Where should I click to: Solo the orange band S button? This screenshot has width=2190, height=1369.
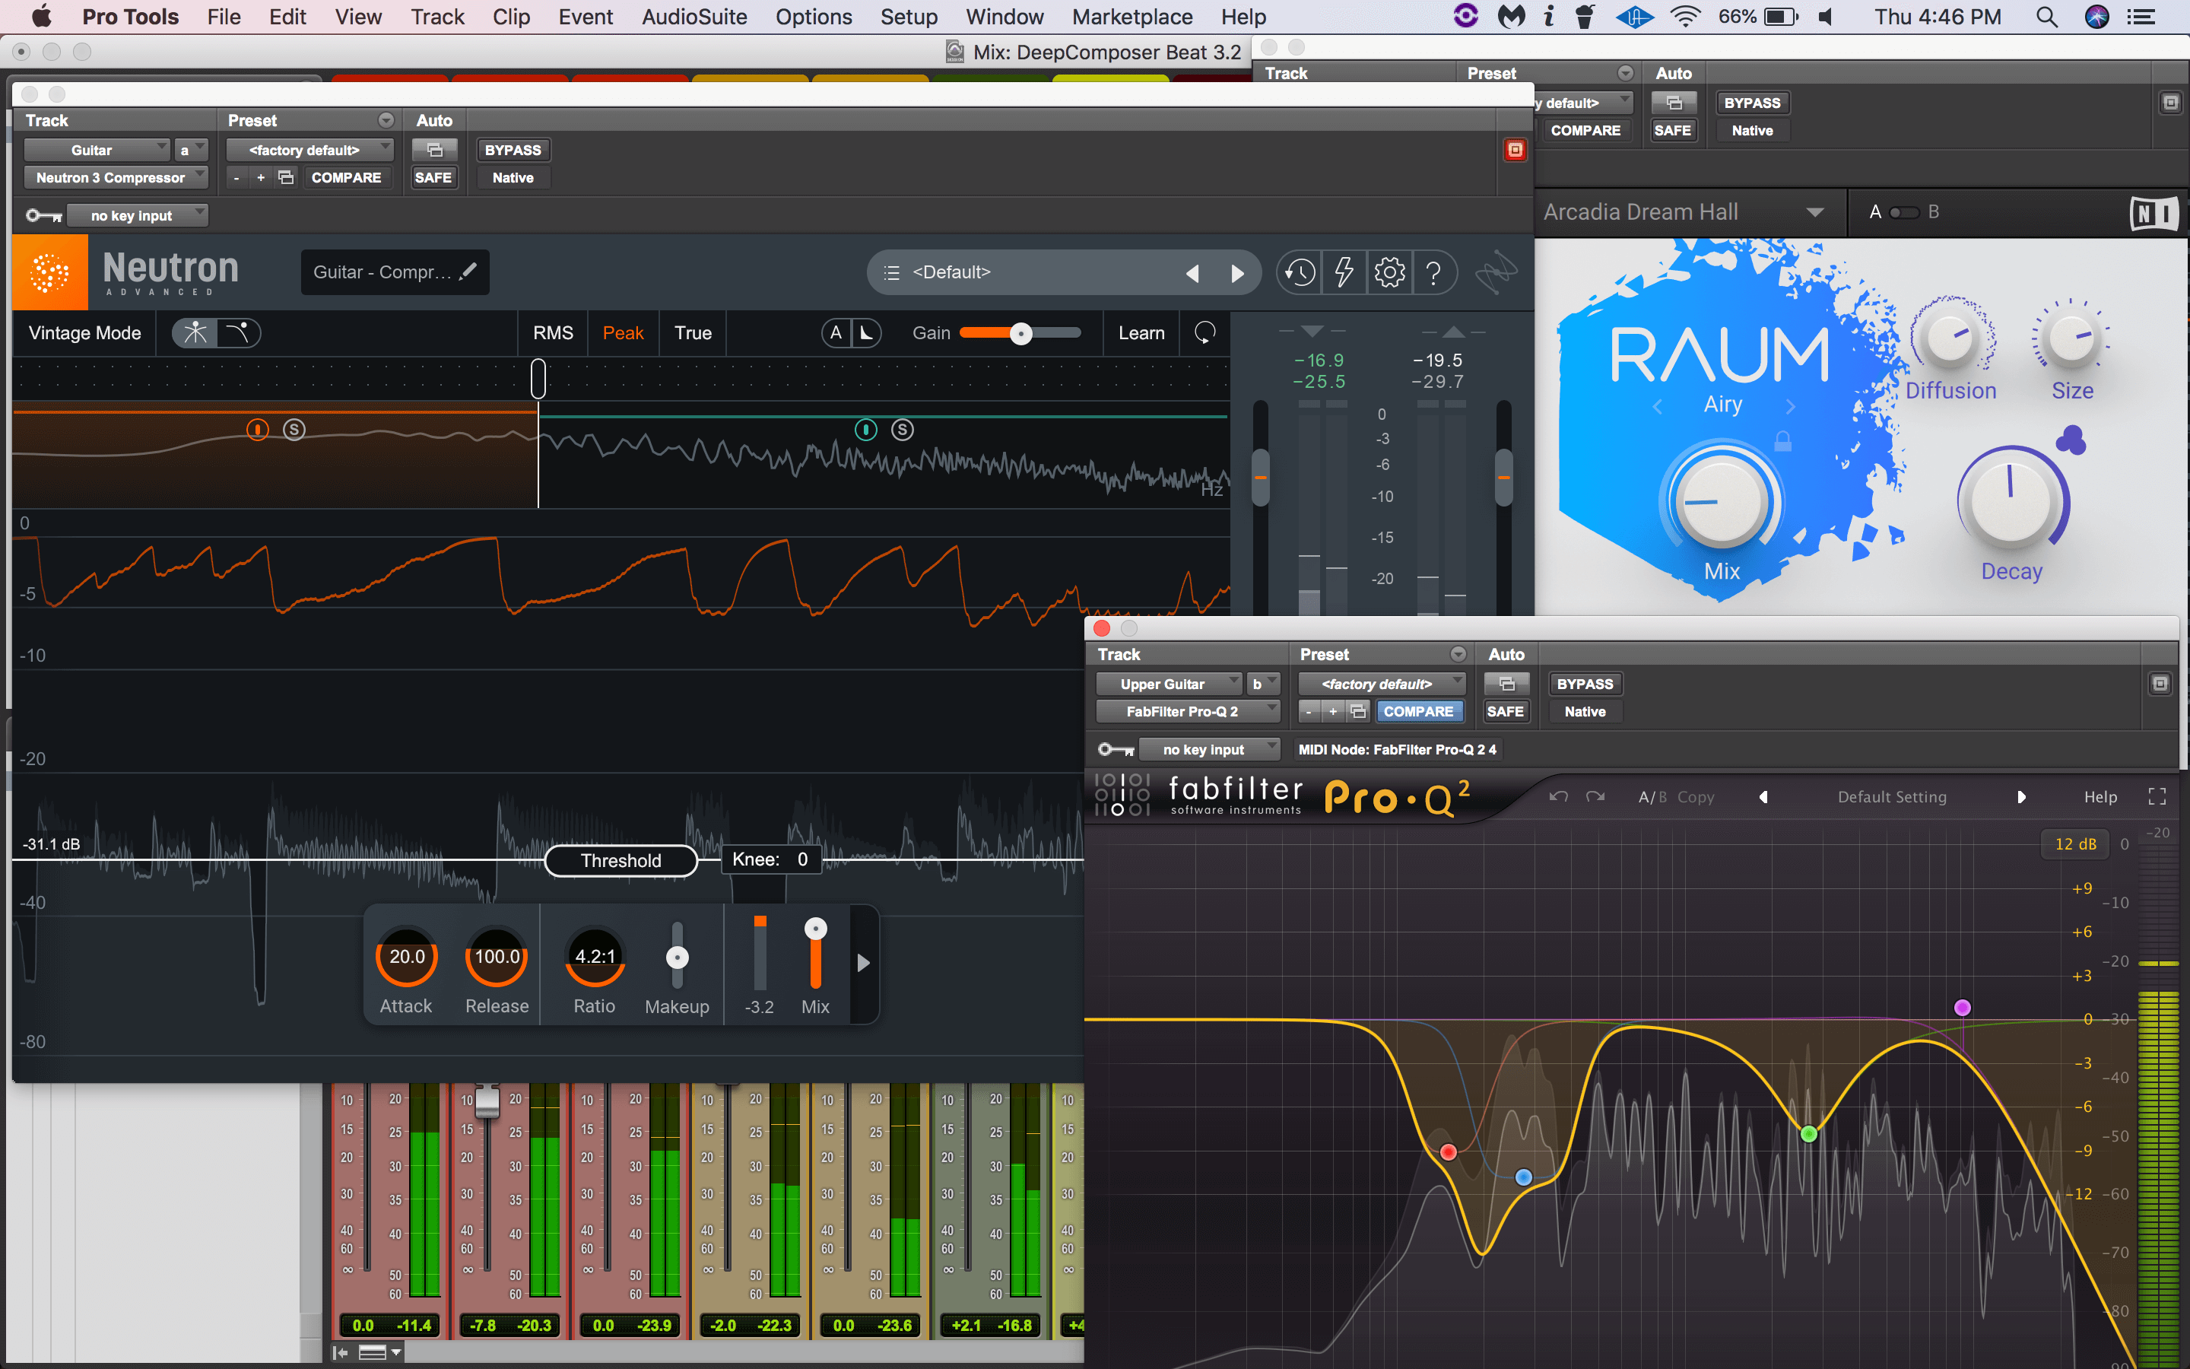pos(294,430)
